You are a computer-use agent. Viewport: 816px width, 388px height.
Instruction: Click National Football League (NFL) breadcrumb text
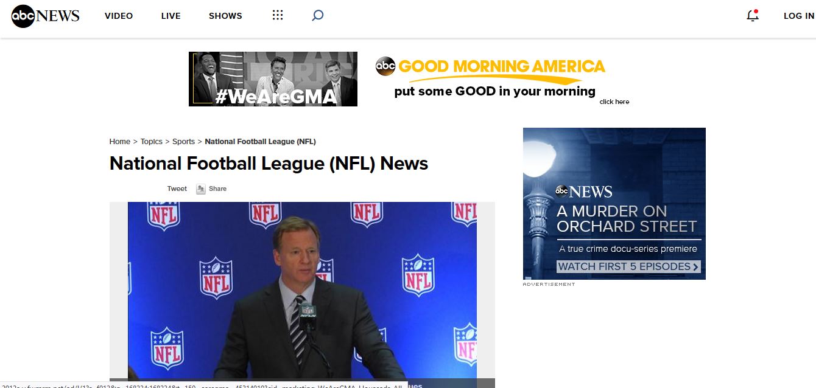pyautogui.click(x=260, y=142)
